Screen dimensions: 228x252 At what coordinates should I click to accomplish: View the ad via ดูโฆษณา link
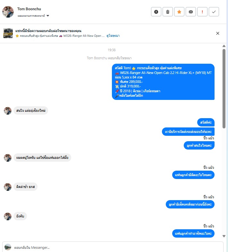click(x=113, y=36)
